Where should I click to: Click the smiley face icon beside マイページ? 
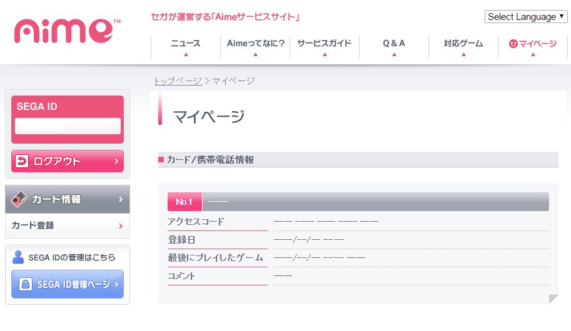pyautogui.click(x=513, y=44)
